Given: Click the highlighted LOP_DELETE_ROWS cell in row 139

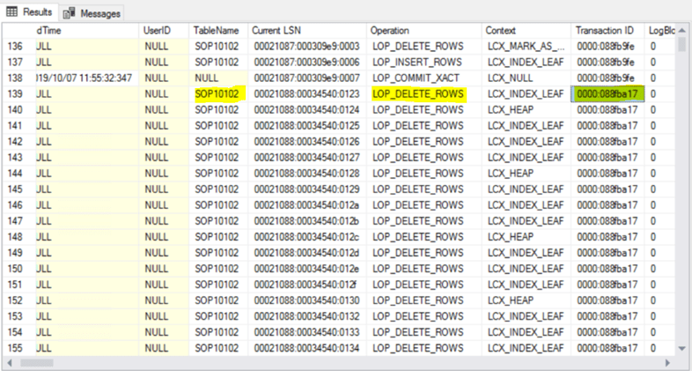Looking at the screenshot, I should point(419,93).
